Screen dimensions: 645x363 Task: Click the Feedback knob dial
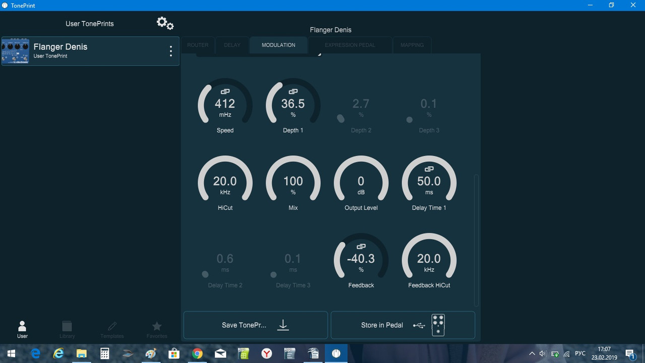coord(361,256)
